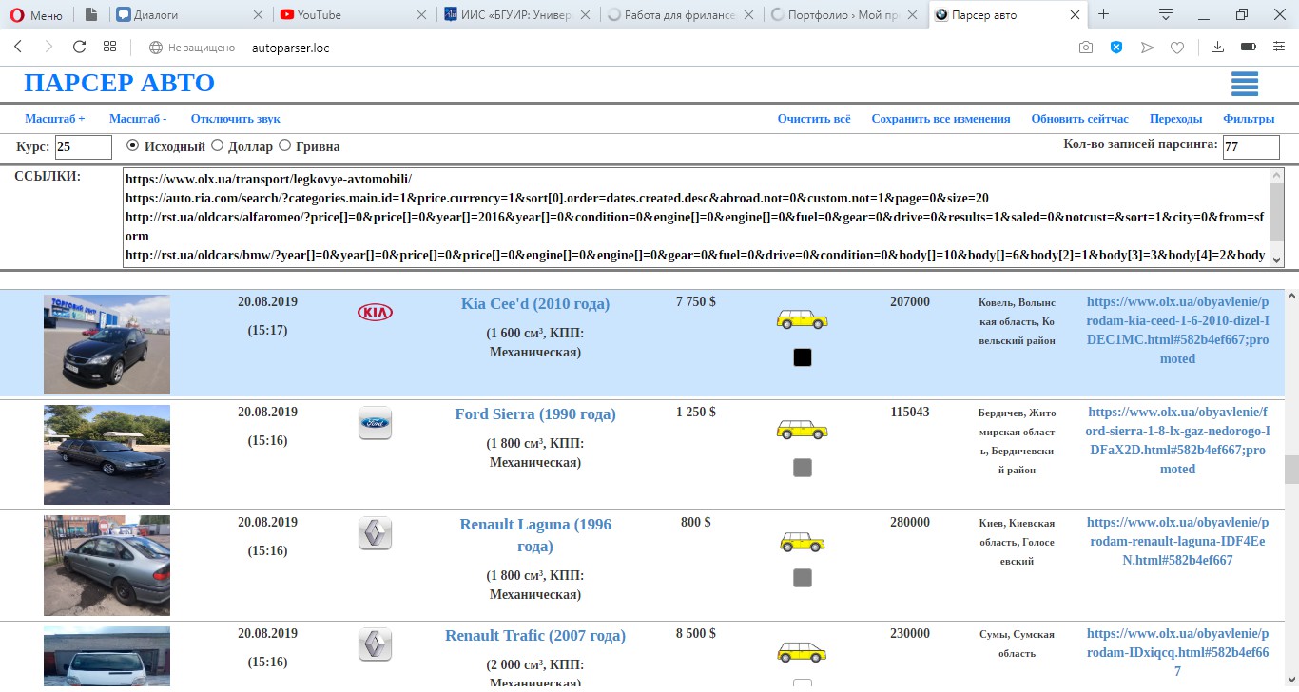Open the Easy Setup sliders icon
Image resolution: width=1299 pixels, height=692 pixels.
(x=1279, y=48)
